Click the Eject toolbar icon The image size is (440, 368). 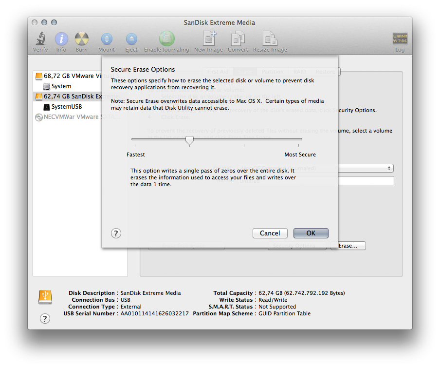tap(131, 39)
